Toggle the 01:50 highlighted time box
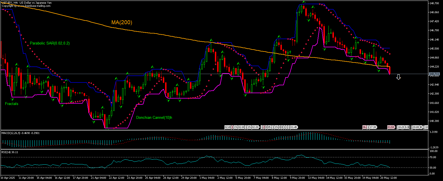Image resolution: width=443 pixels, height=181 pixels. tap(391, 127)
